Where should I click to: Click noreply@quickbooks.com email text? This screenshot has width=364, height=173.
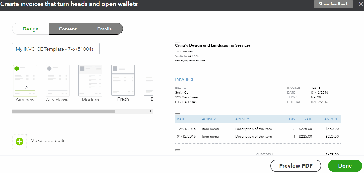pos(190,61)
